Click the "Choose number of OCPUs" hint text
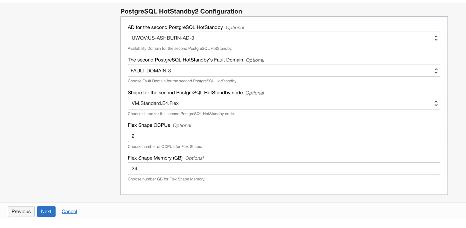This screenshot has width=466, height=228. [x=165, y=146]
